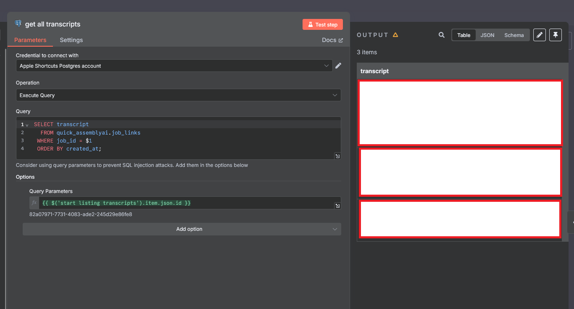The image size is (574, 309).
Task: Run the Test step button
Action: [323, 24]
